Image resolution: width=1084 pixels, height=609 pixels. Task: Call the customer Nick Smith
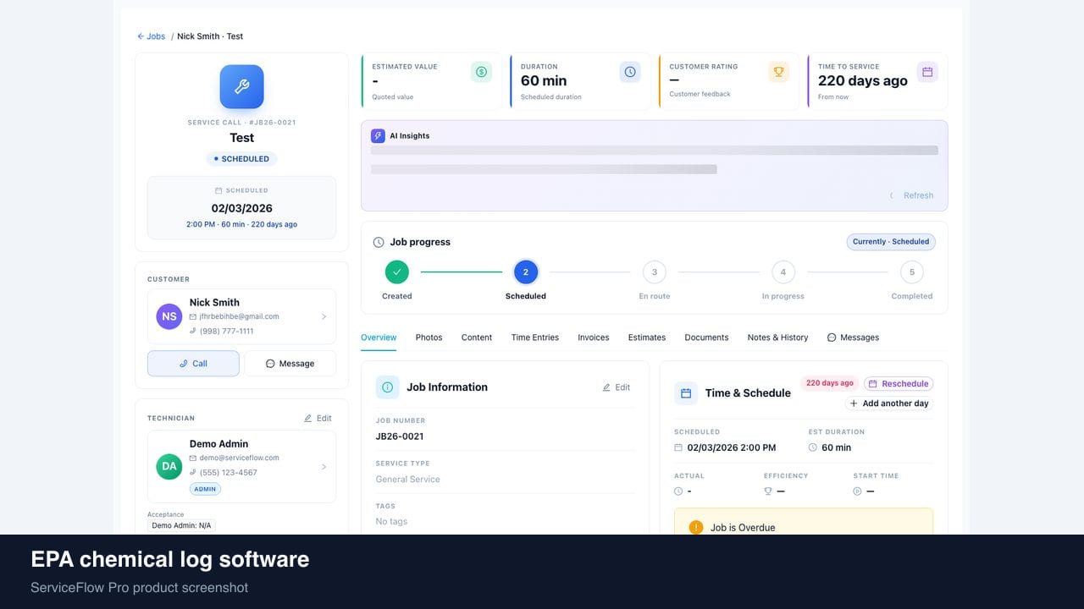(193, 364)
